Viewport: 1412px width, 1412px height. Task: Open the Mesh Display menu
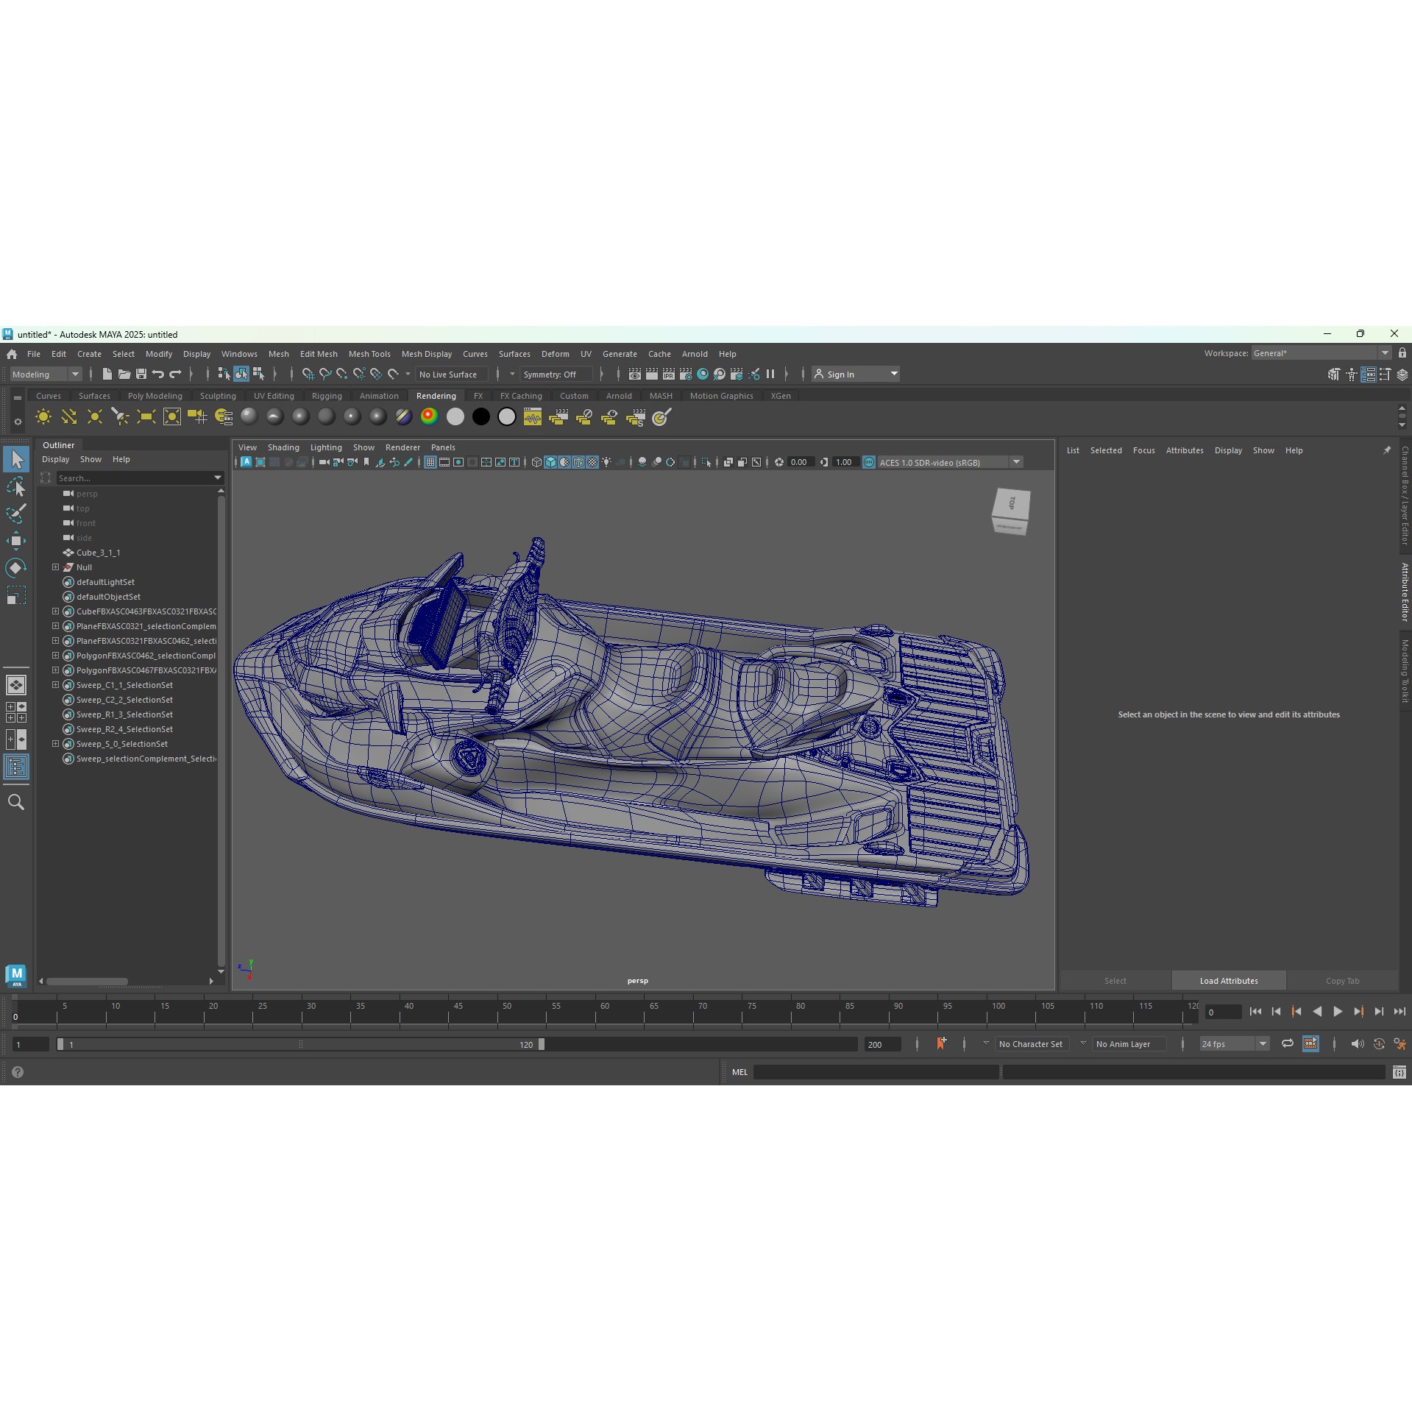point(427,354)
